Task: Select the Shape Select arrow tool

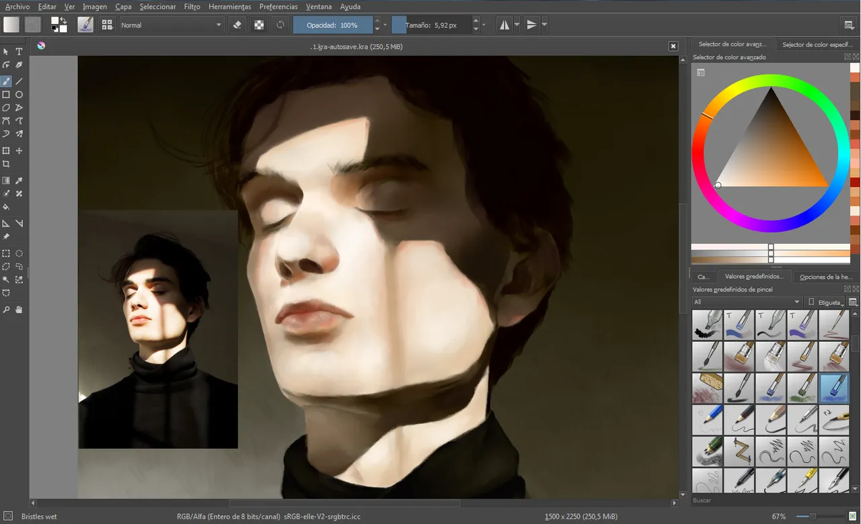Action: click(x=6, y=52)
